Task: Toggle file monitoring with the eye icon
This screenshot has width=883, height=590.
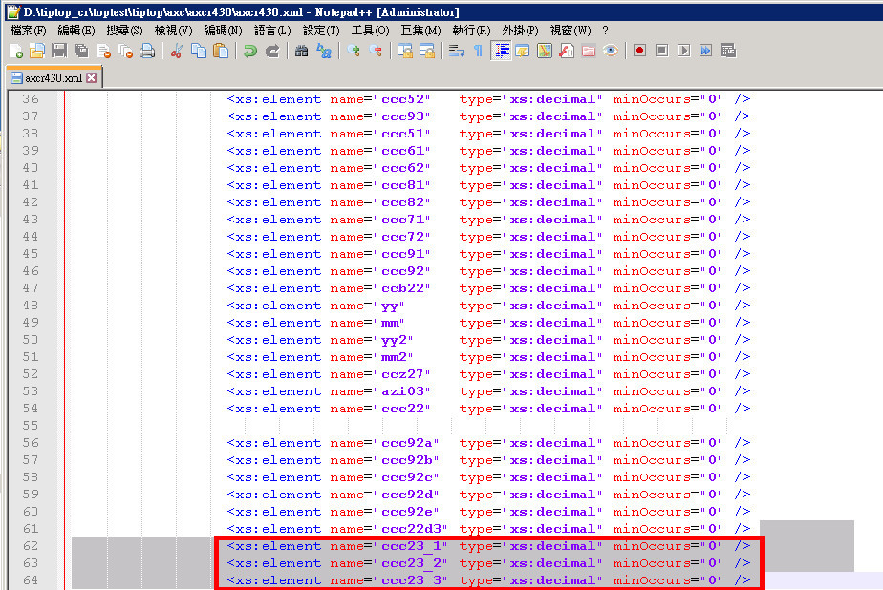Action: pyautogui.click(x=611, y=52)
